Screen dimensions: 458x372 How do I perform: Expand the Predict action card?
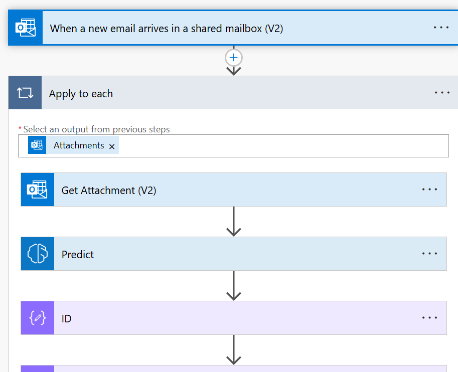(226, 254)
